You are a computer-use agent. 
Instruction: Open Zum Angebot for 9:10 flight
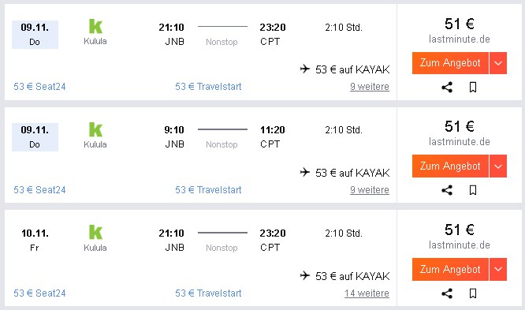450,166
